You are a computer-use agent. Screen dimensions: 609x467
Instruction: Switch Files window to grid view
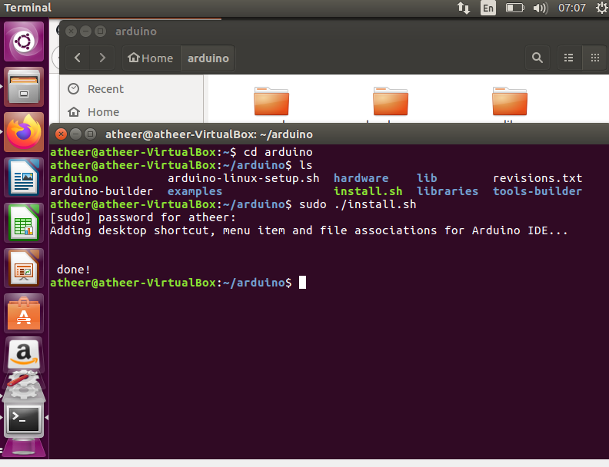point(594,58)
